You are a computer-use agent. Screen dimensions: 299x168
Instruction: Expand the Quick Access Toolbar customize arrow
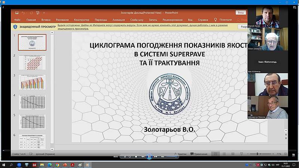[x=44, y=13]
